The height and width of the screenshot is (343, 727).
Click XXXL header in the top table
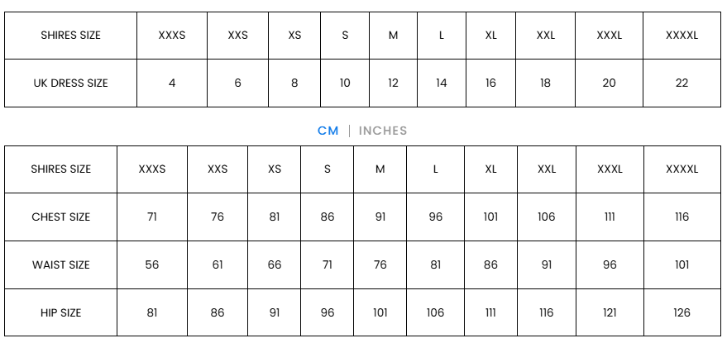(609, 35)
